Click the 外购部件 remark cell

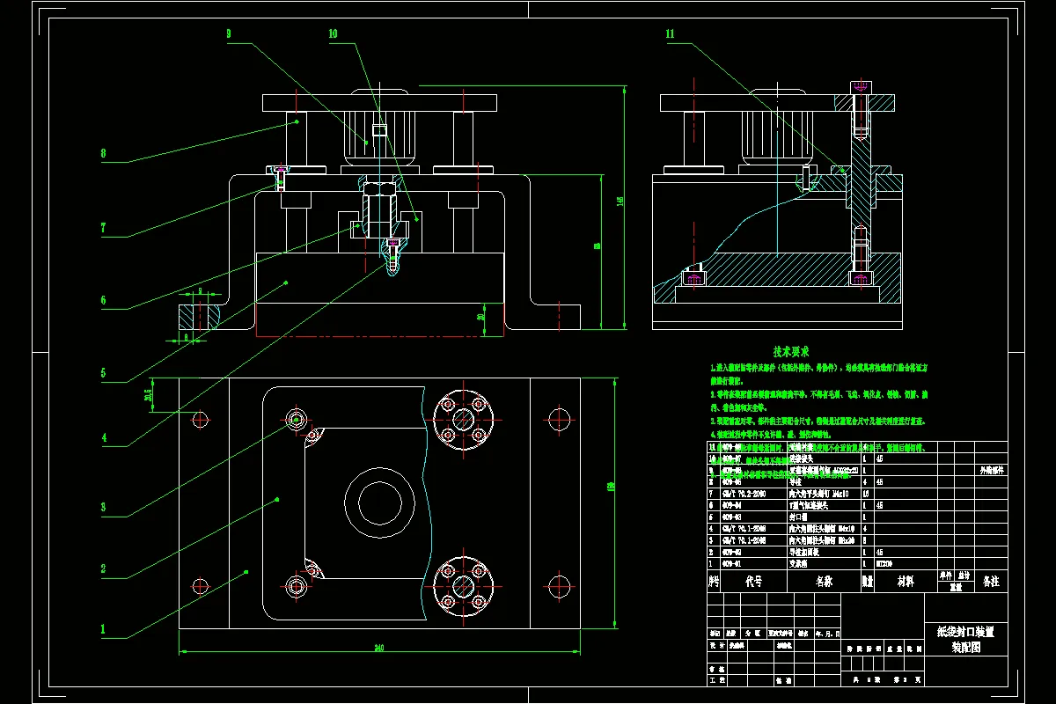tap(992, 471)
